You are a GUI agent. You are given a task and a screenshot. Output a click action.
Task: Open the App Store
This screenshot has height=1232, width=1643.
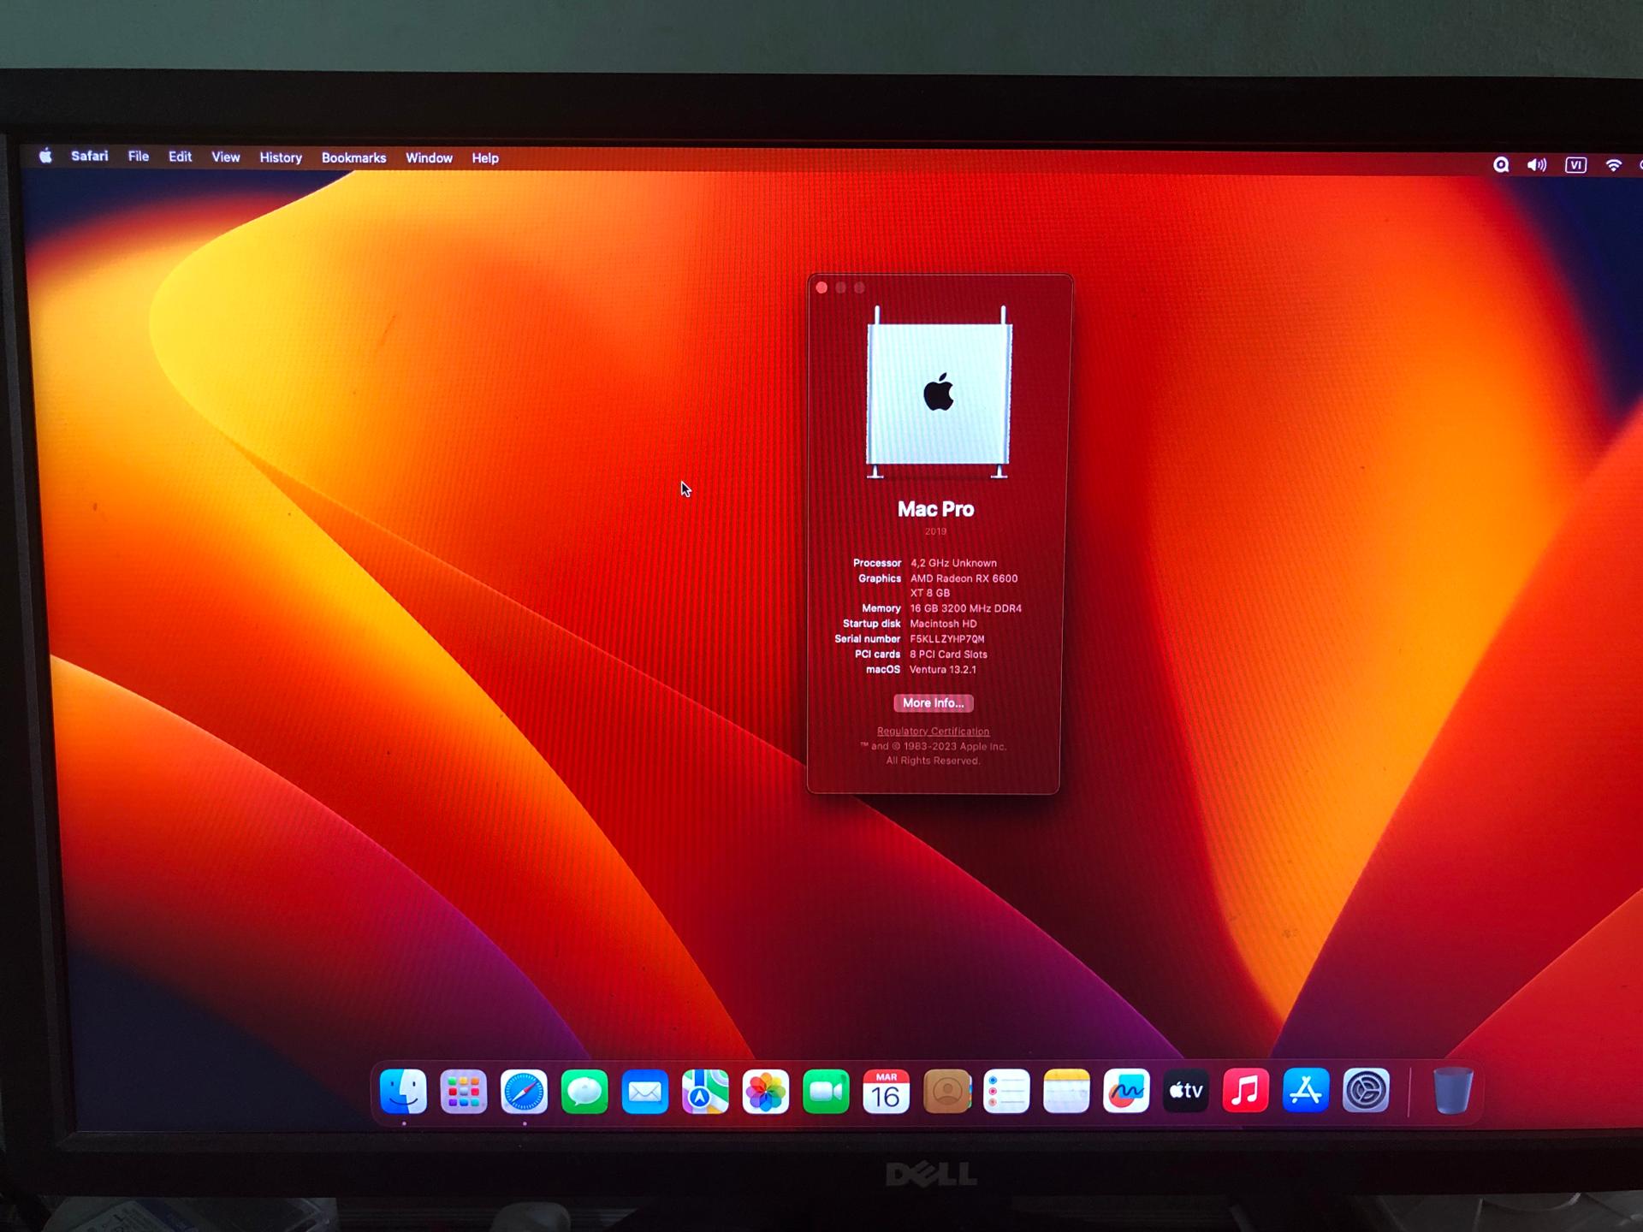[1306, 1091]
